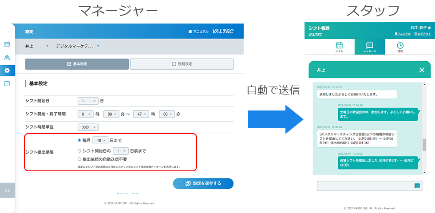Open the ログアウト link

(423, 34)
